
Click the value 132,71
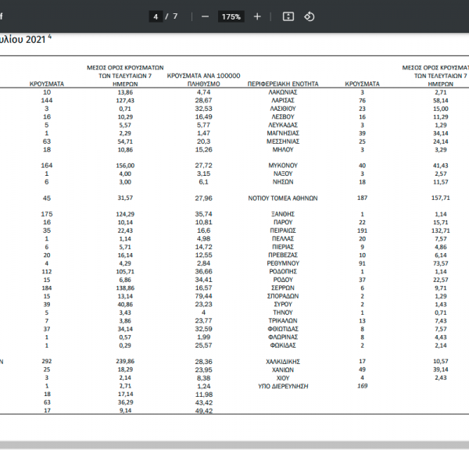440,230
